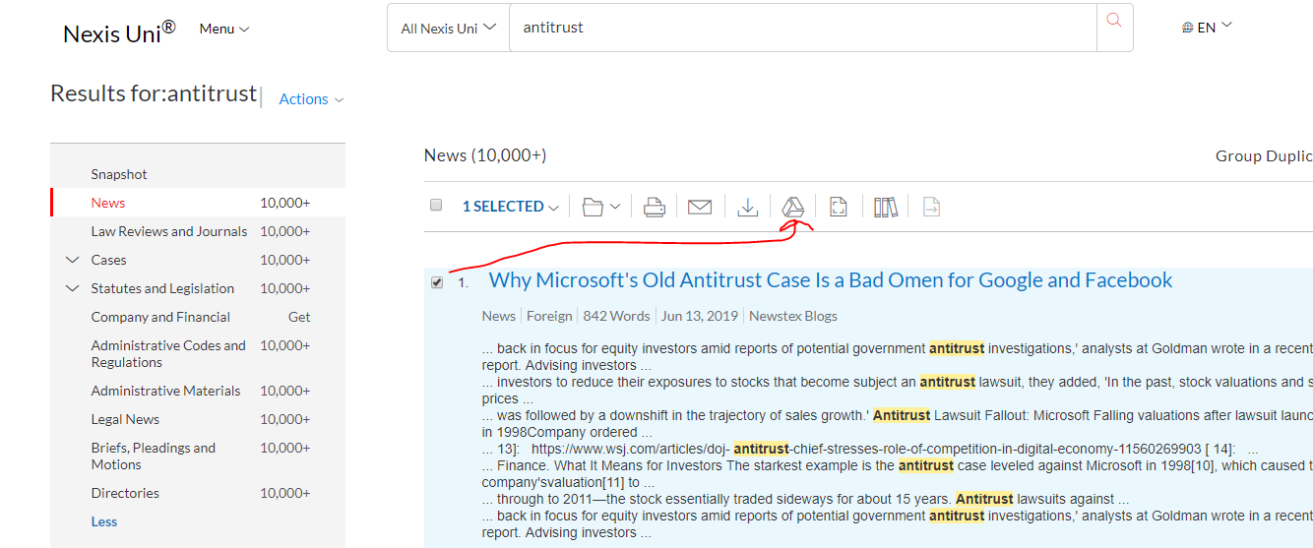The width and height of the screenshot is (1313, 548).
Task: Expand the Cases category chevron
Action: (x=72, y=260)
